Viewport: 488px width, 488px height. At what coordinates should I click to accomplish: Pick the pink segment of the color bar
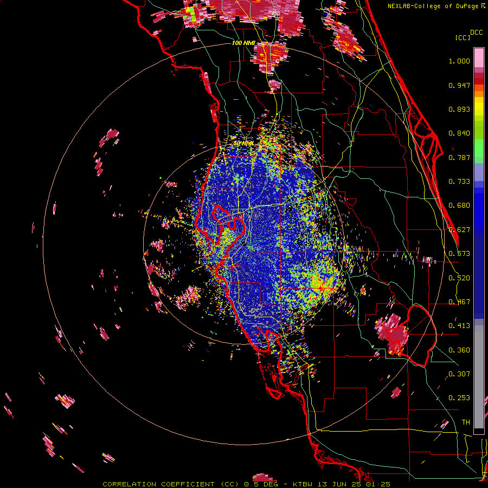[x=479, y=58]
